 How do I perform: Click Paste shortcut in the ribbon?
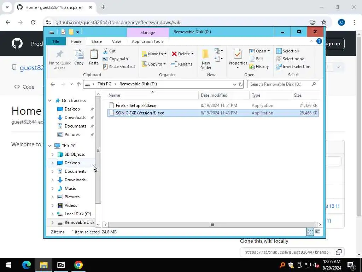(119, 67)
